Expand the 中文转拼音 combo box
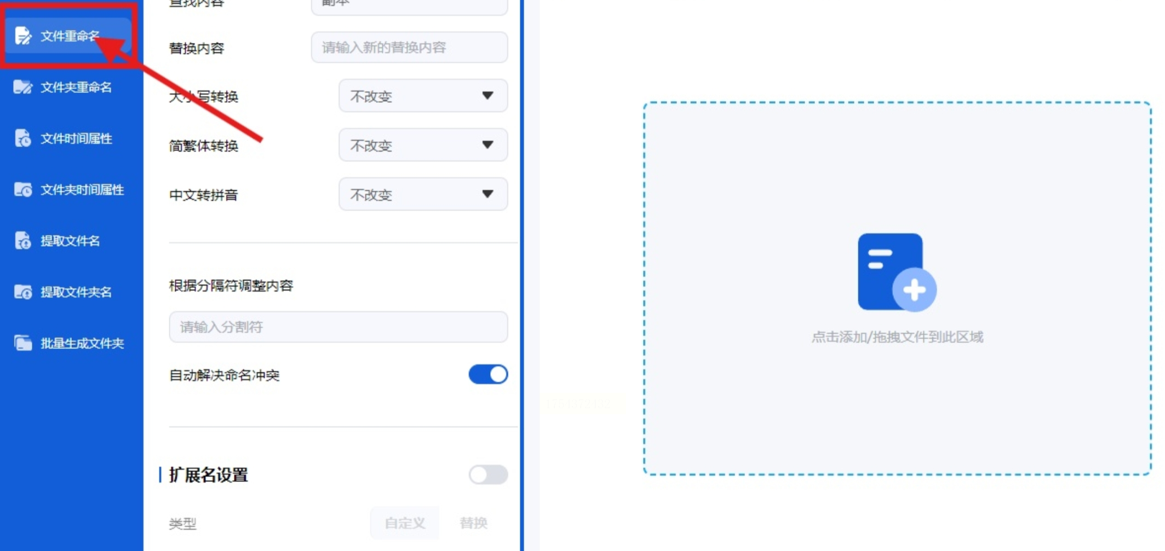Screen dimensions: 1165x551 [423, 195]
